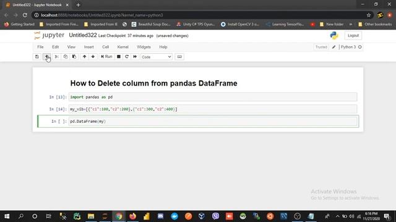396x222 pixels.
Task: Open File Explorer from the taskbar
Action: coord(91,216)
